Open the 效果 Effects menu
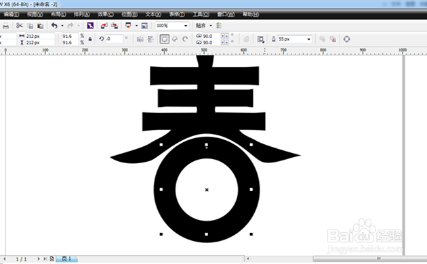Screen dimensions: 427x264 106,14
